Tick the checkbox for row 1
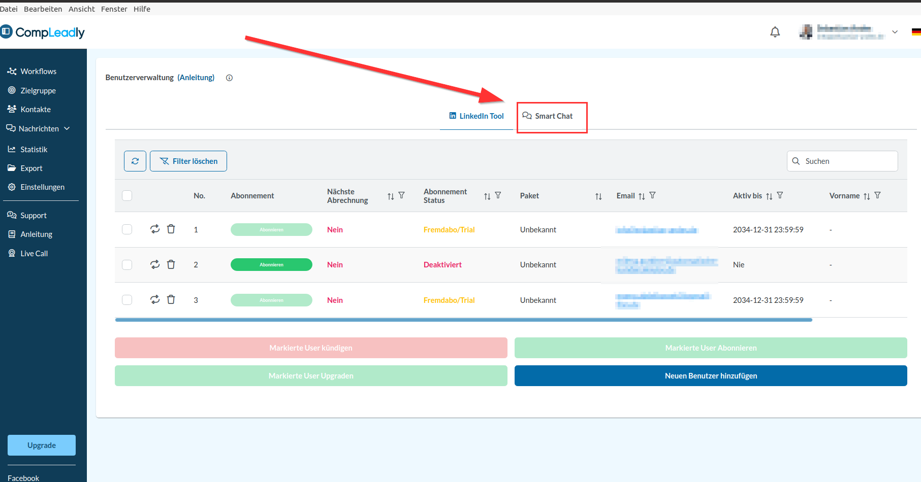Image resolution: width=921 pixels, height=482 pixels. point(127,229)
